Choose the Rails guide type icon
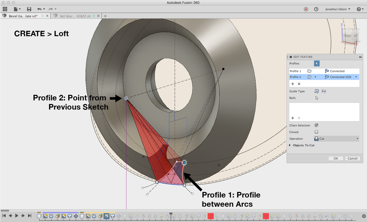 pyautogui.click(x=317, y=91)
